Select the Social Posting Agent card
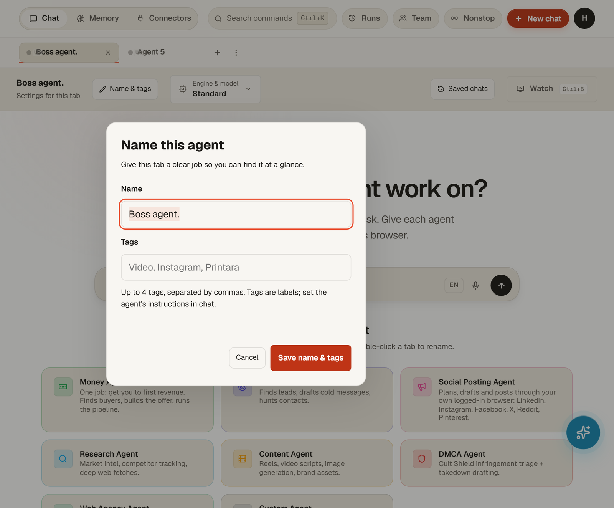This screenshot has width=614, height=508. coord(486,400)
